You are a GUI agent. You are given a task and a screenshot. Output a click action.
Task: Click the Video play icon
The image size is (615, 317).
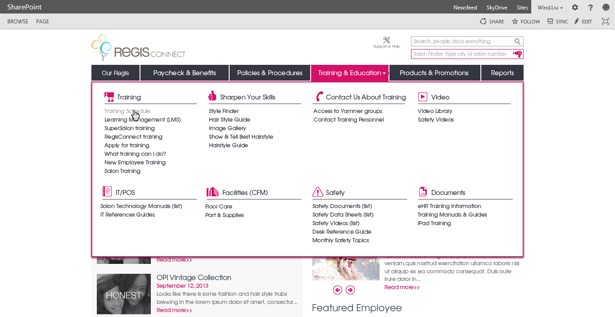pos(423,96)
